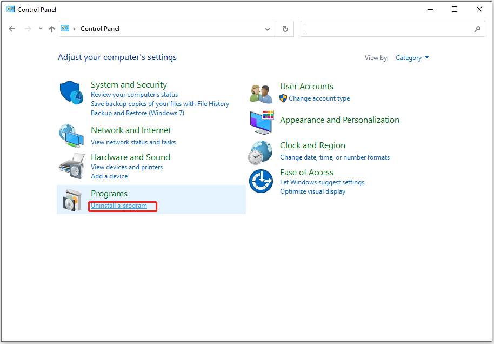This screenshot has width=494, height=344.
Task: Click the search magnifier icon
Action: [x=477, y=29]
